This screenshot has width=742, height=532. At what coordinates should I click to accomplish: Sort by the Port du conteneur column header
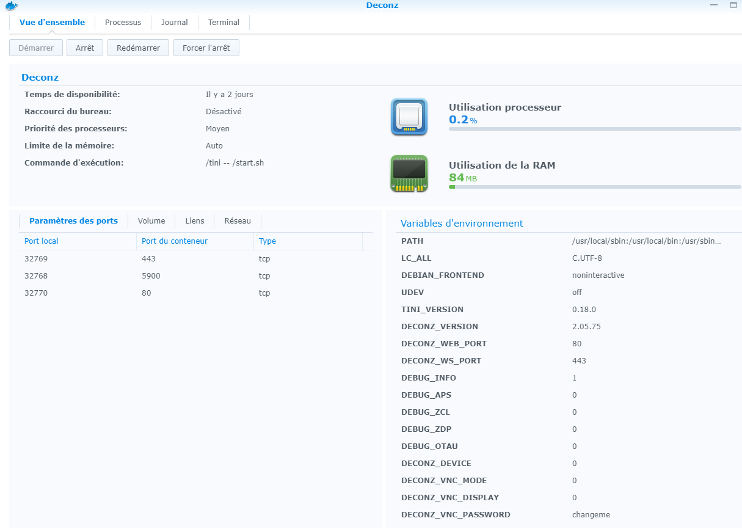[x=195, y=241]
